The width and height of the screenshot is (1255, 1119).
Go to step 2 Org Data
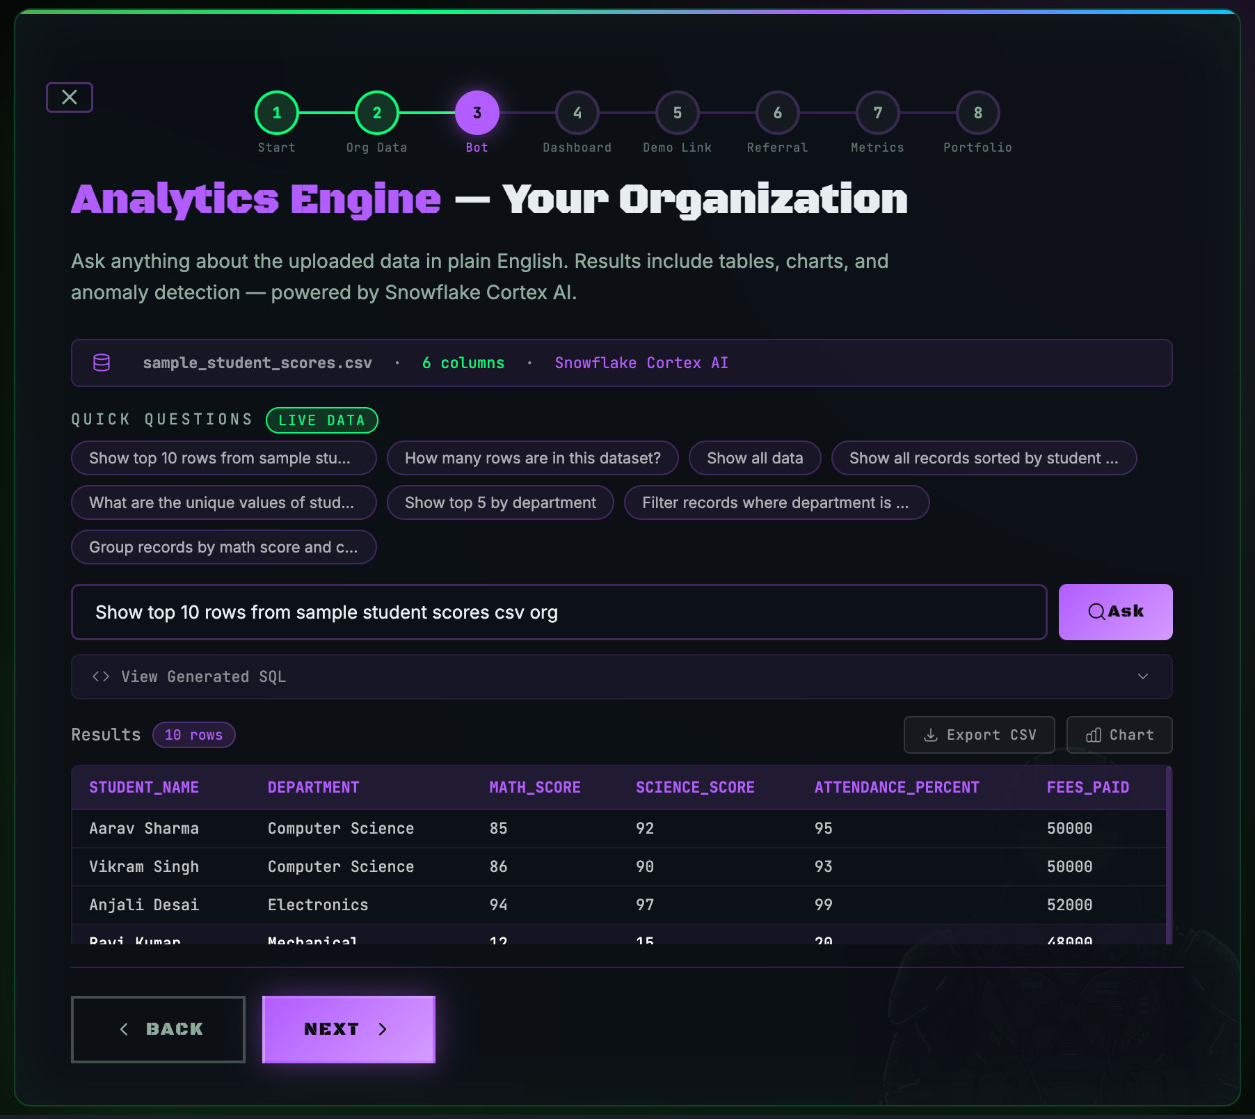(377, 113)
